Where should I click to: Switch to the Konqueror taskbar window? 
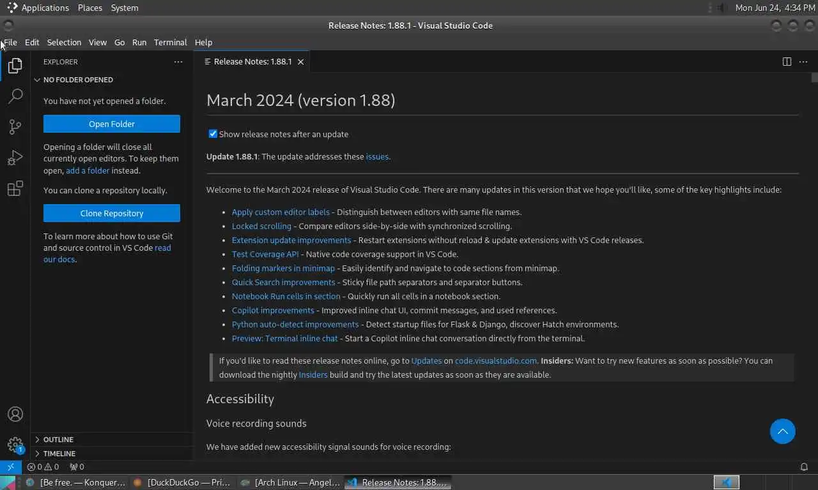pyautogui.click(x=76, y=482)
